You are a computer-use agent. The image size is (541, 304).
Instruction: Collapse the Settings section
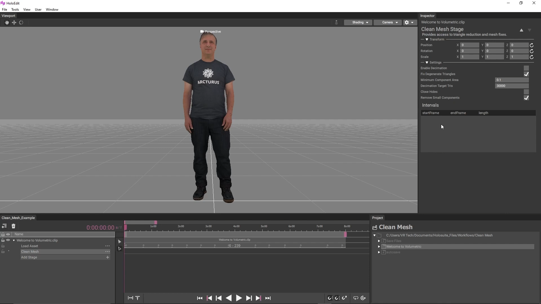pyautogui.click(x=427, y=62)
